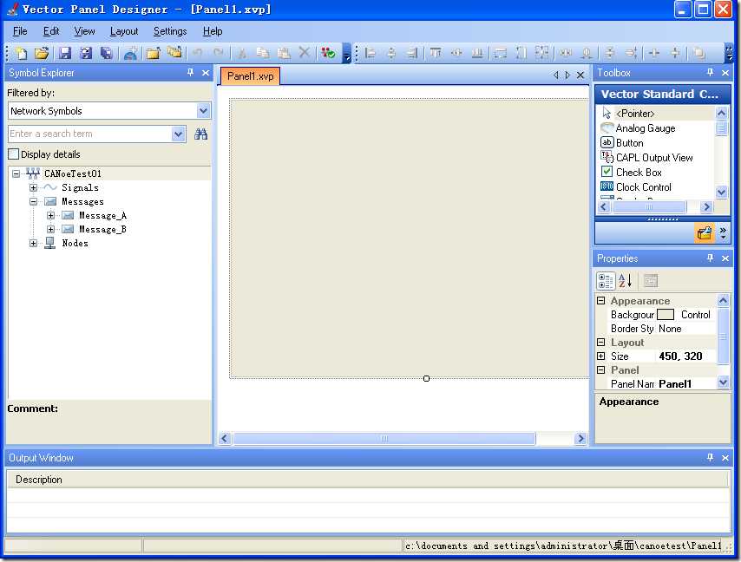This screenshot has height=562, width=741.
Task: Select the Button control in Toolbox
Action: (657, 142)
